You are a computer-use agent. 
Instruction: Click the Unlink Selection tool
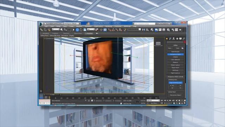point(45,30)
